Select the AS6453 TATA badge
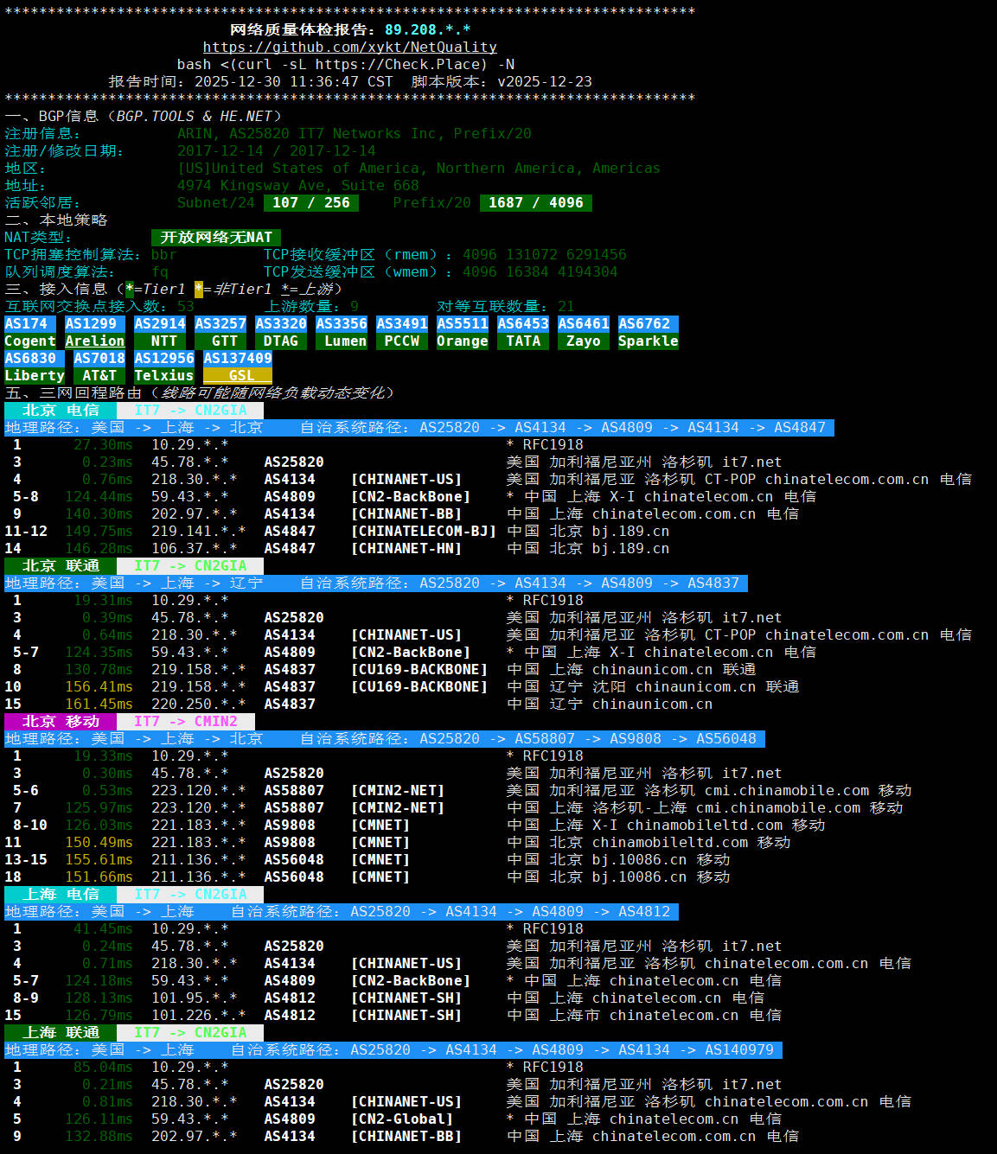The width and height of the screenshot is (997, 1154). point(523,333)
